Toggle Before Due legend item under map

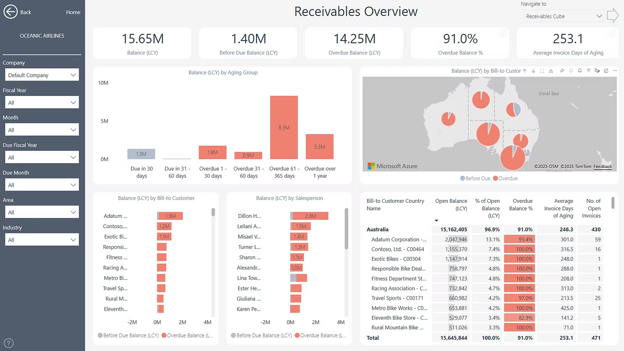pyautogui.click(x=475, y=178)
